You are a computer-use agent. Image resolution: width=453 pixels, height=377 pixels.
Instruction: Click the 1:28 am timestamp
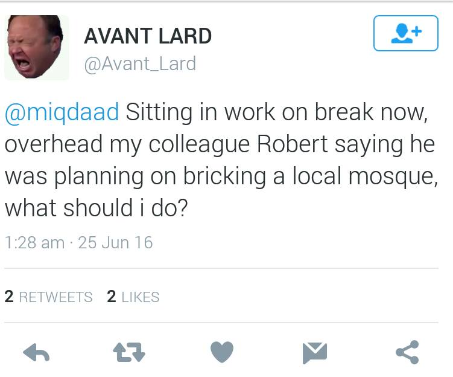(x=34, y=242)
